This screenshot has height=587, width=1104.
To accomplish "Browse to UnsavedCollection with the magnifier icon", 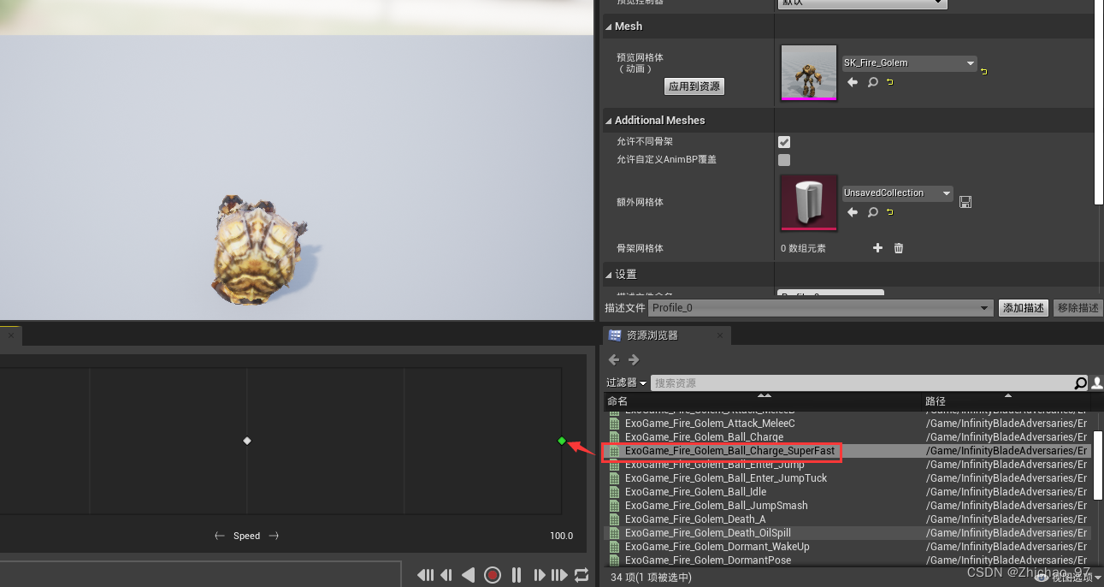I will (x=873, y=212).
